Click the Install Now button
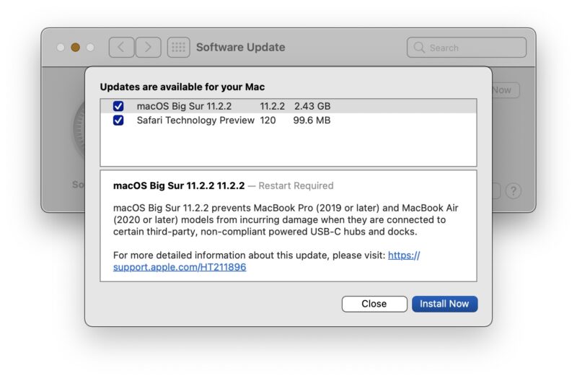 [444, 304]
